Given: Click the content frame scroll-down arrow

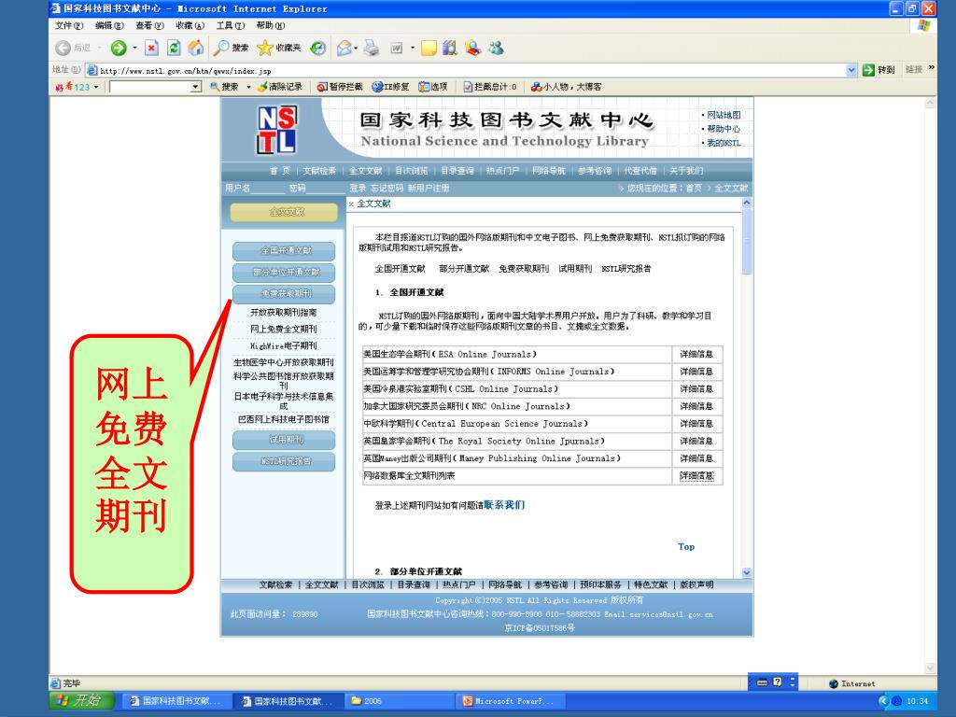Looking at the screenshot, I should 747,572.
